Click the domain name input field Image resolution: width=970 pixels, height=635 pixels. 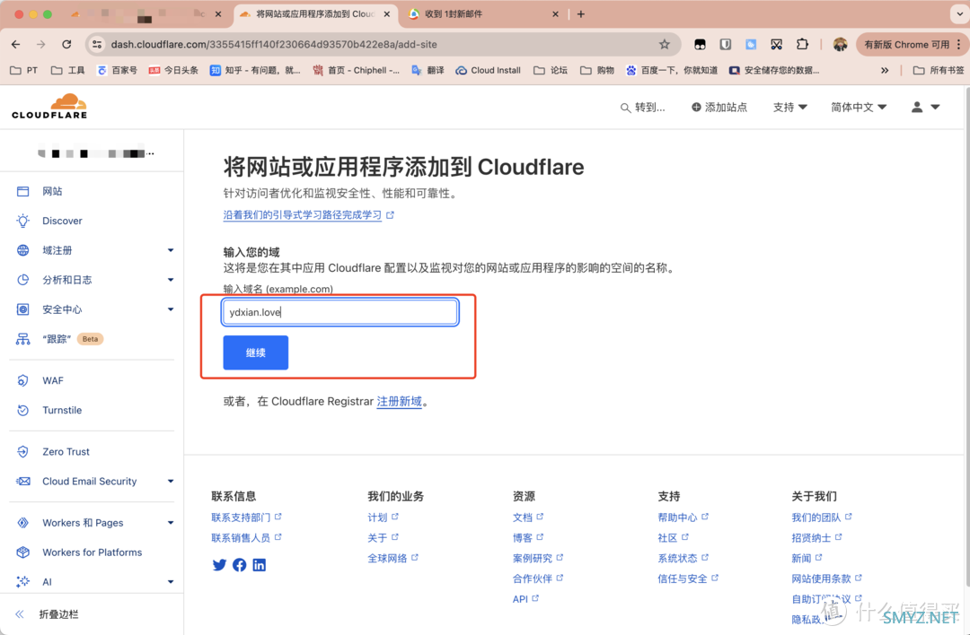340,312
